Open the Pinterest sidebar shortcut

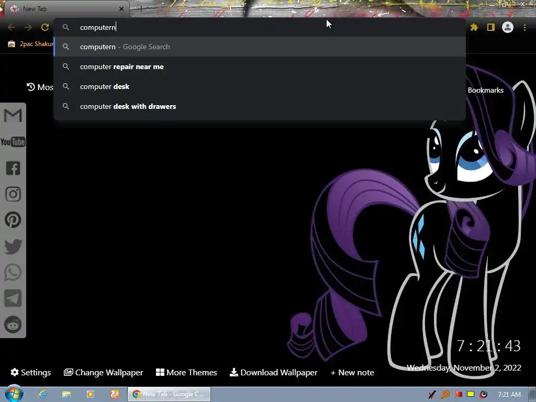click(x=13, y=220)
